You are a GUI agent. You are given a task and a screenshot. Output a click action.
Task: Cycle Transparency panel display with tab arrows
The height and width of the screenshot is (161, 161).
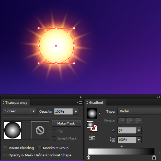(3, 102)
